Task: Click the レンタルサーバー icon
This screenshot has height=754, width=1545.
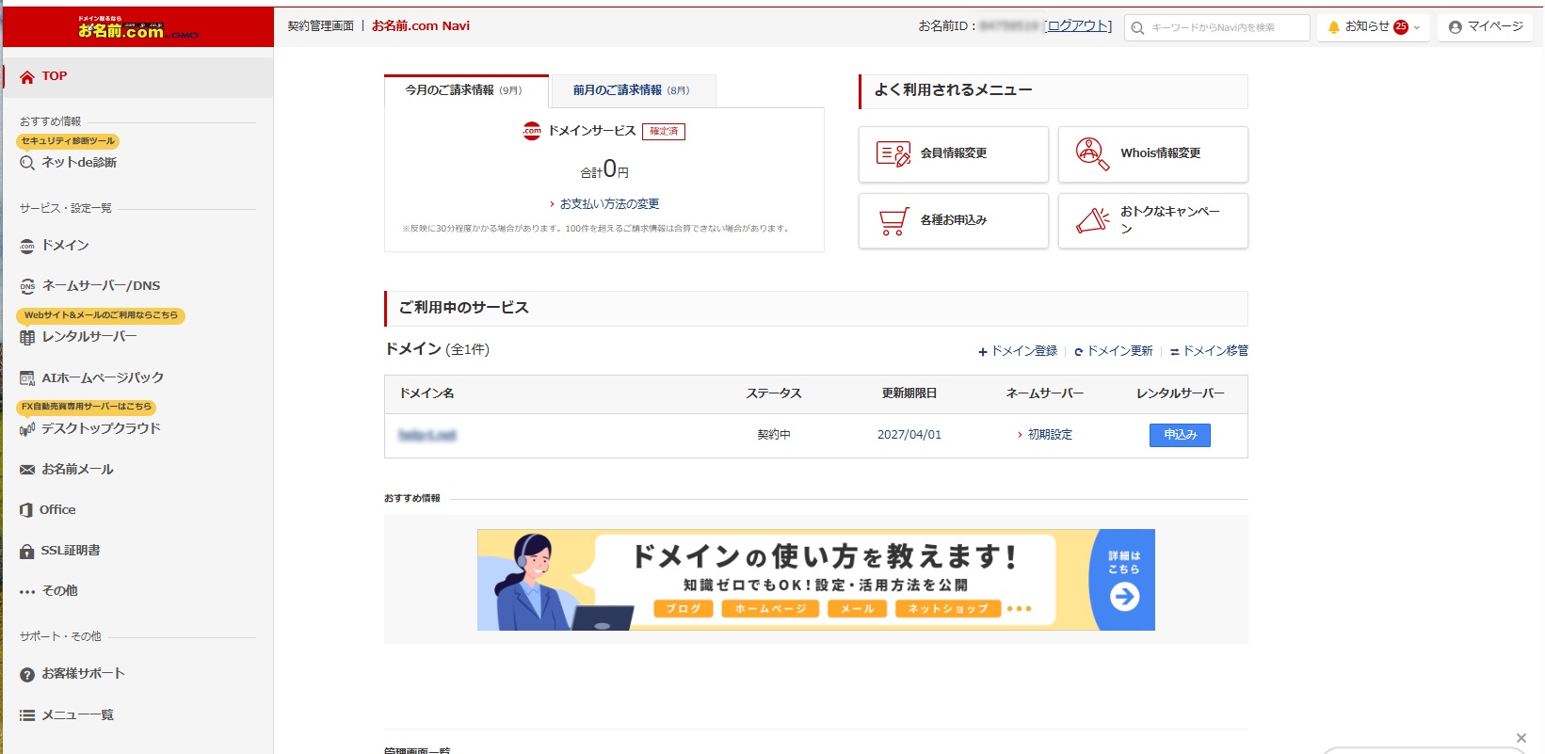Action: pyautogui.click(x=27, y=337)
